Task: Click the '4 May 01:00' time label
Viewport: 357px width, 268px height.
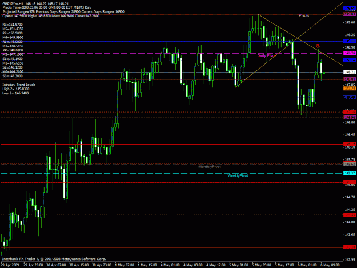Action: click(170, 265)
